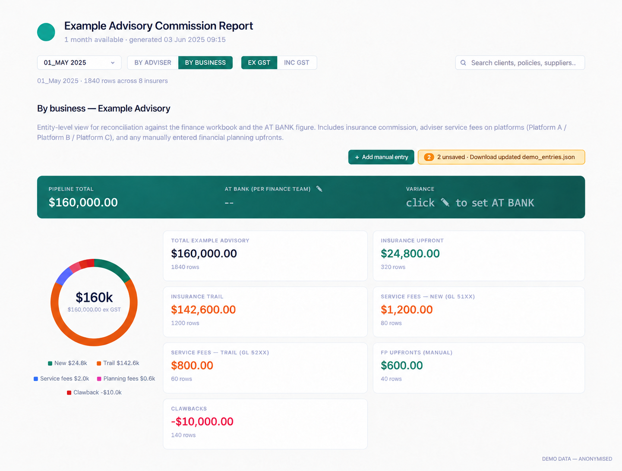Download updated demo_entries.json via unsaved button
Screen dimensions: 622x471
click(x=501, y=157)
